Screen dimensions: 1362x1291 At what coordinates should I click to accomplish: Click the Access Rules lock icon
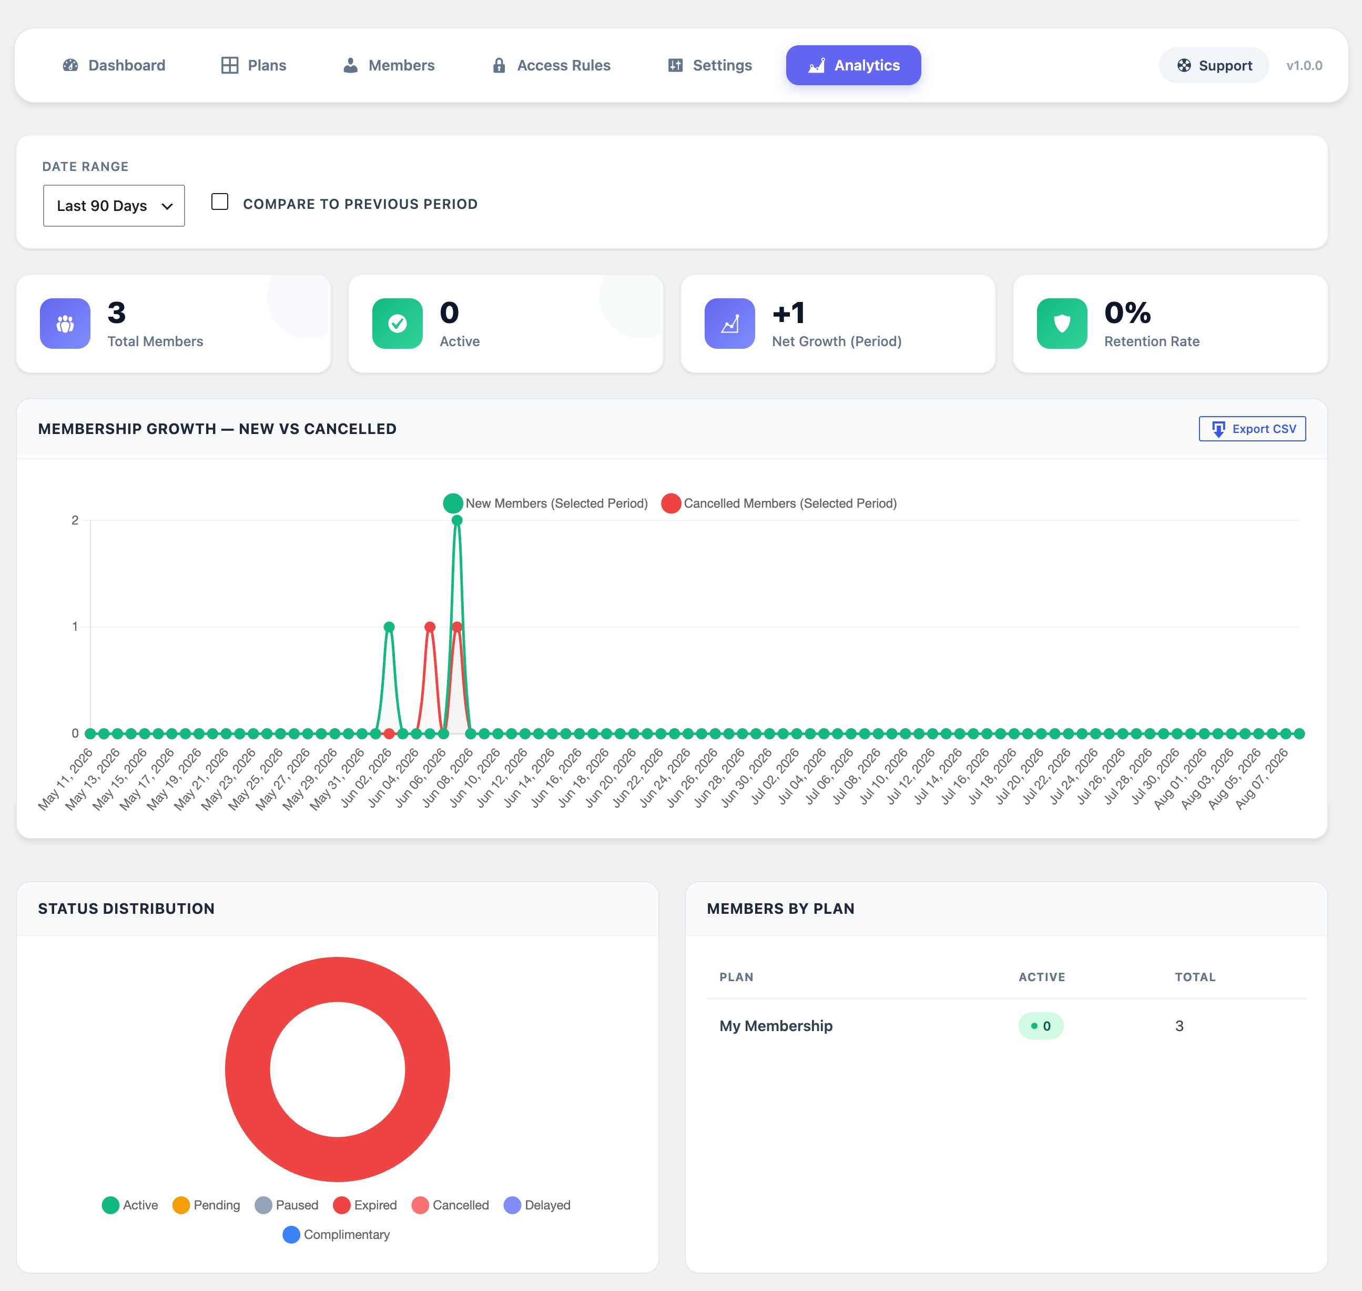499,65
